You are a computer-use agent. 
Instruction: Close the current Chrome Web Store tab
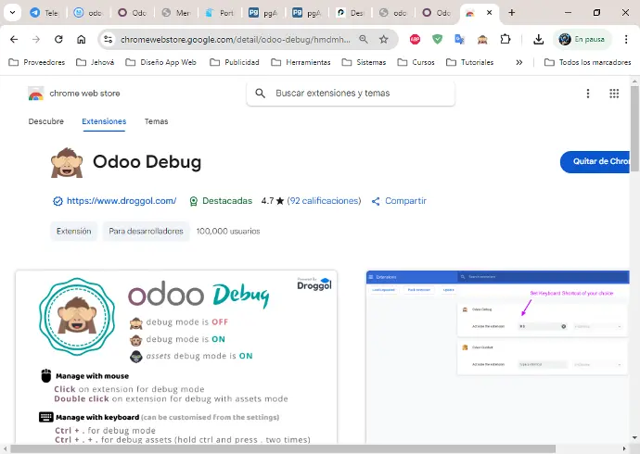point(490,13)
